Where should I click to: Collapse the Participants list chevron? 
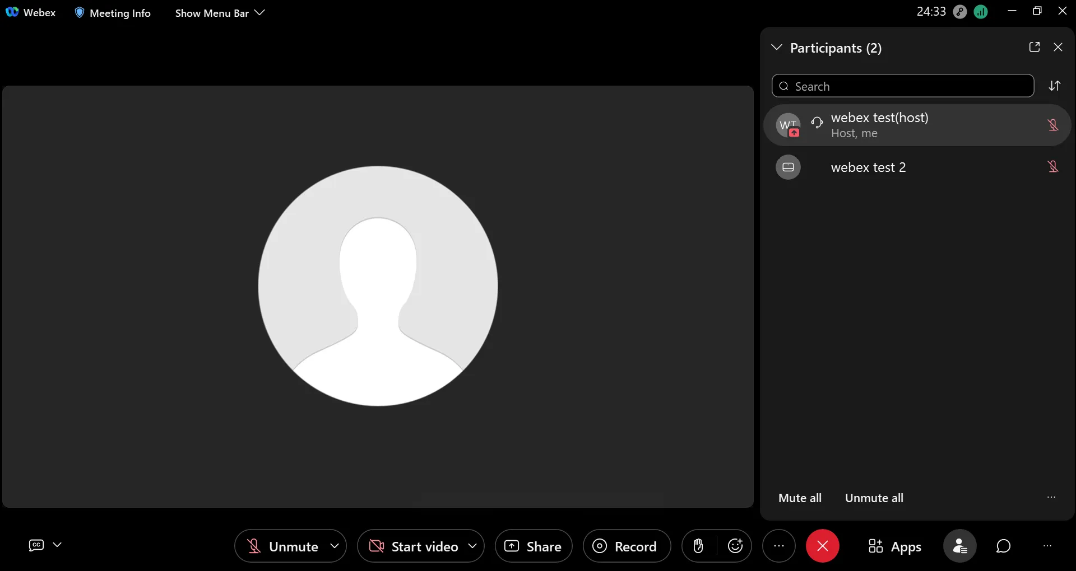click(x=777, y=48)
